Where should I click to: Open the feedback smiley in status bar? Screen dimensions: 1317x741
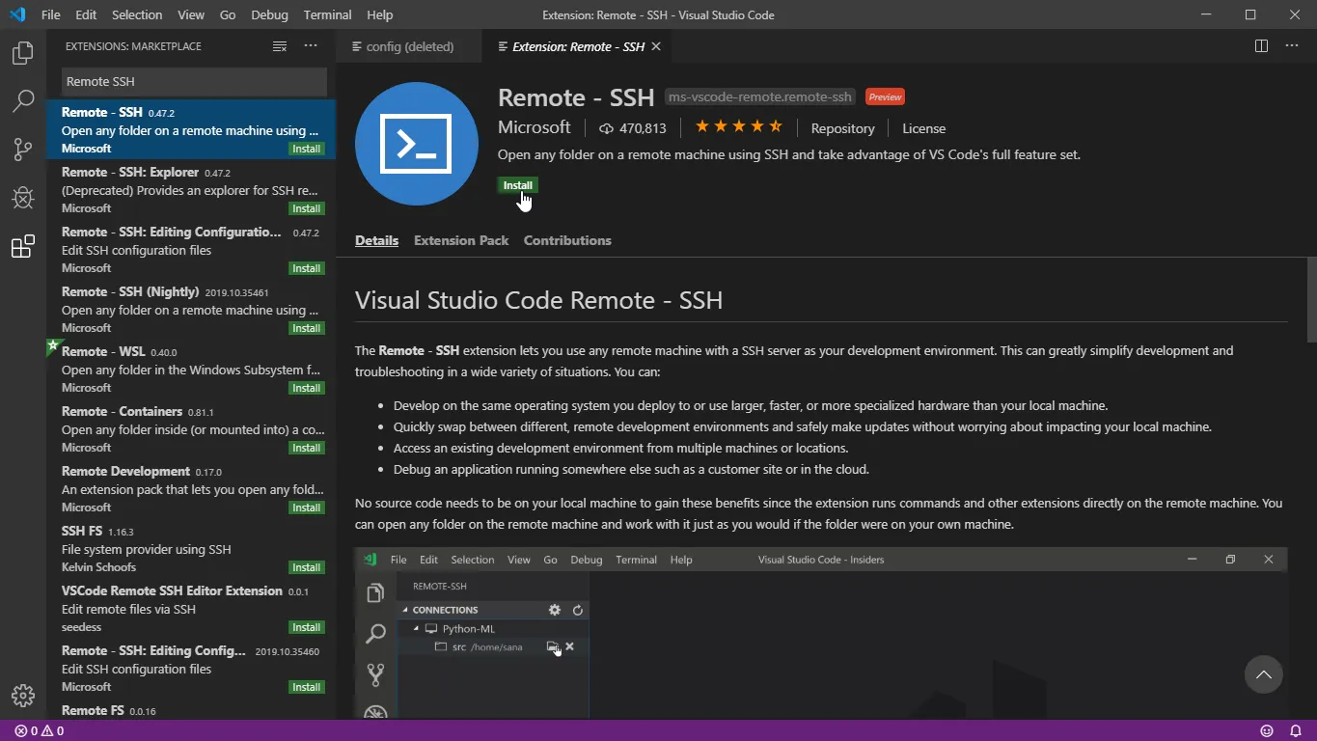tap(1267, 731)
